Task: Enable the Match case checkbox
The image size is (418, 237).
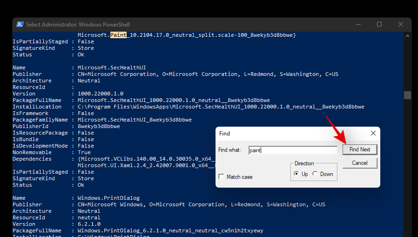Action: coord(221,177)
